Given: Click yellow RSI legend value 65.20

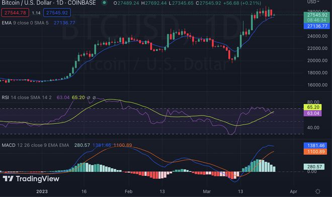Looking at the screenshot, I should click(x=78, y=97).
